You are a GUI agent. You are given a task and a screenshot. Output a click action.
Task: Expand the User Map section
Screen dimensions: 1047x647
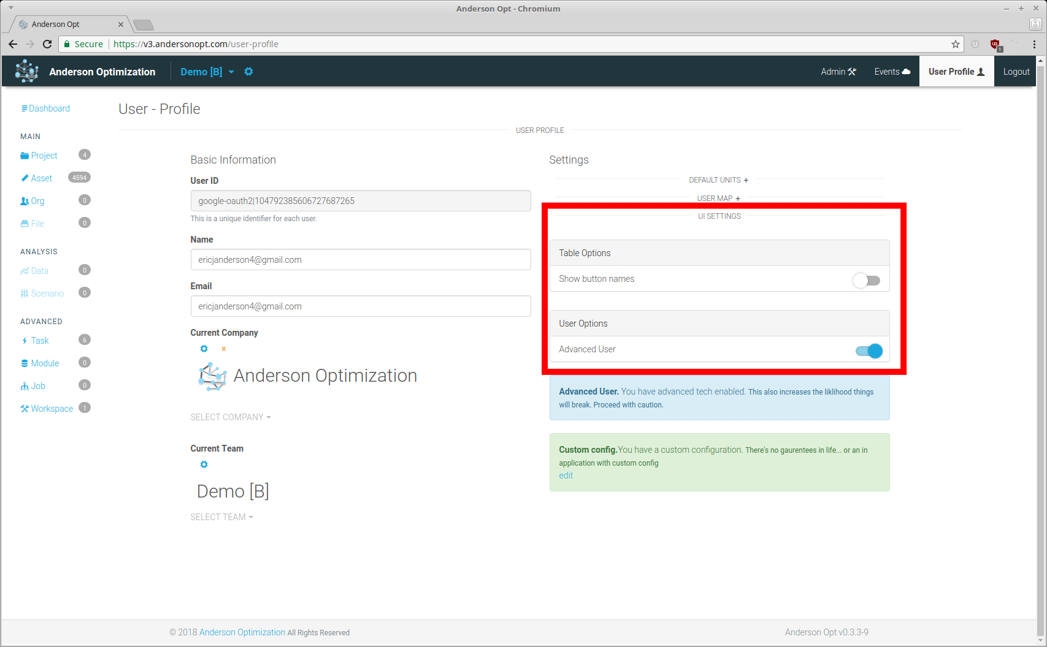tap(718, 199)
